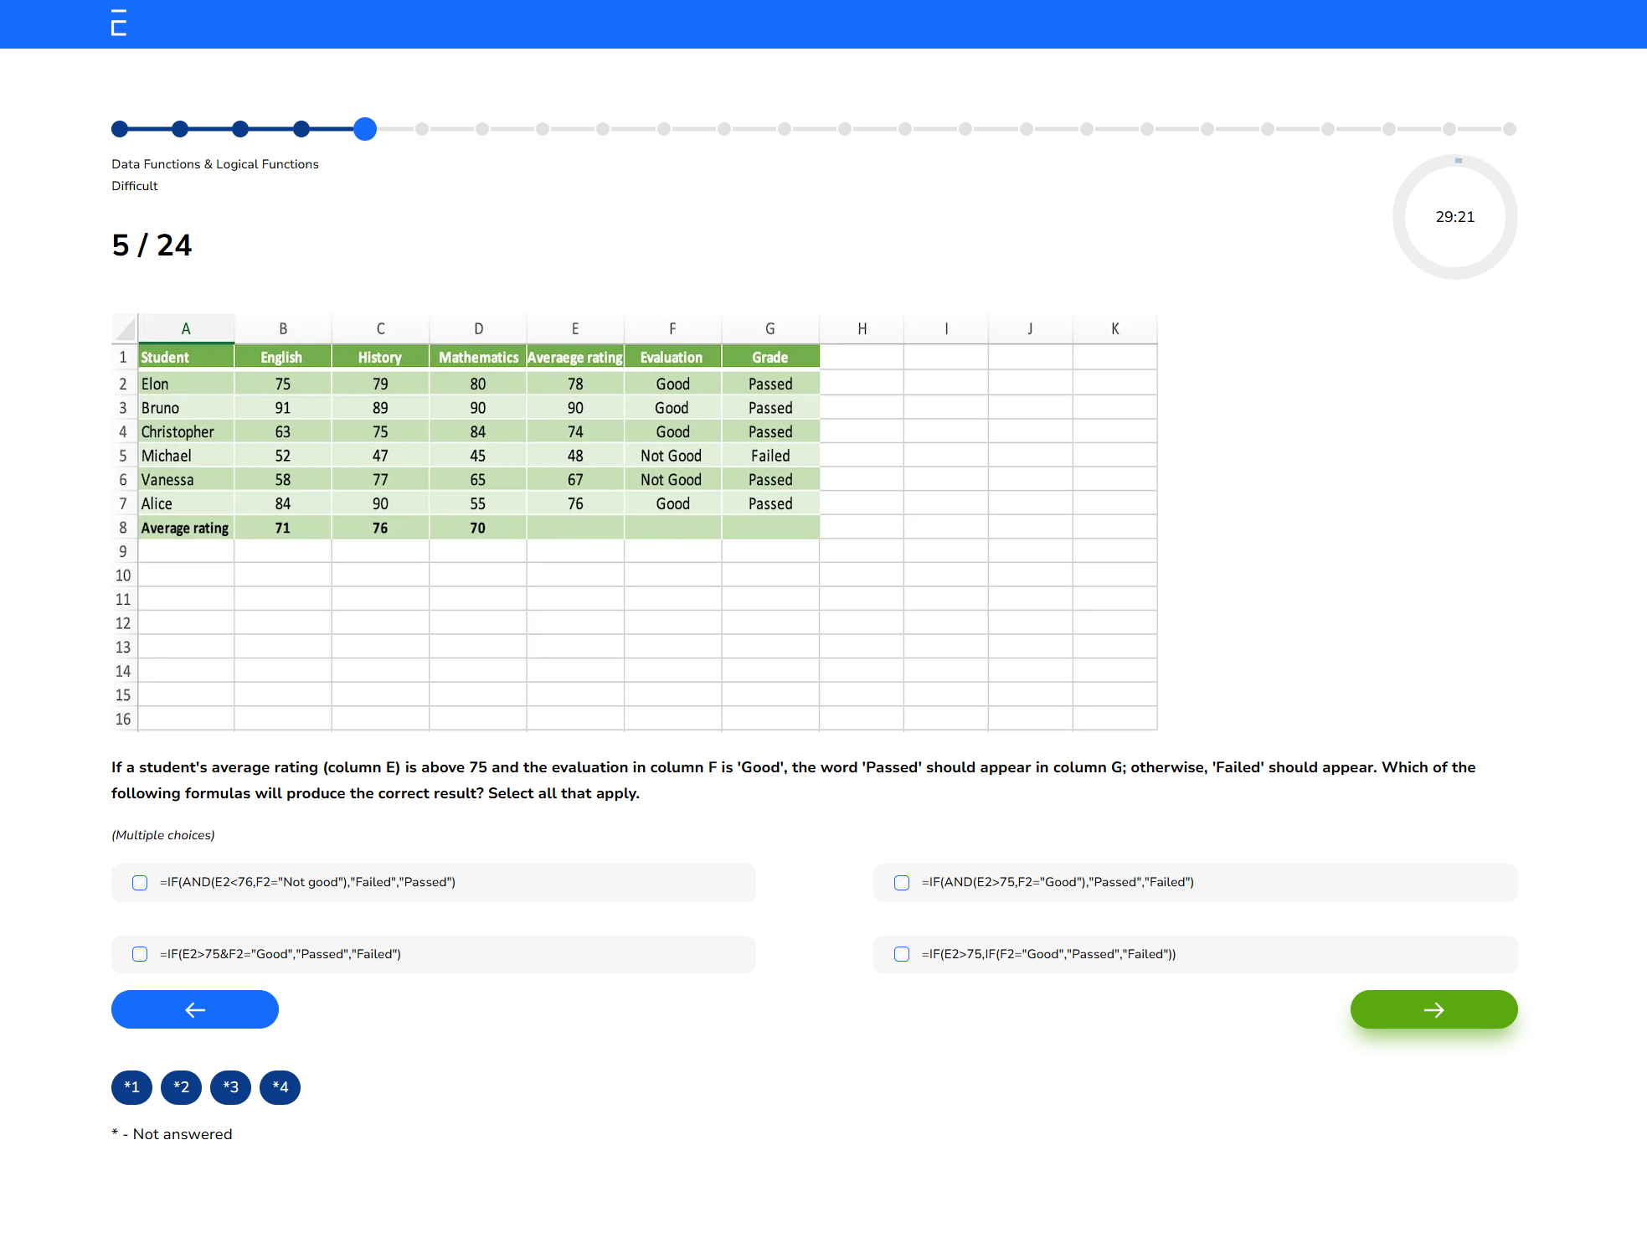Click the E logo in the blue header
The image size is (1647, 1233).
(x=118, y=24)
